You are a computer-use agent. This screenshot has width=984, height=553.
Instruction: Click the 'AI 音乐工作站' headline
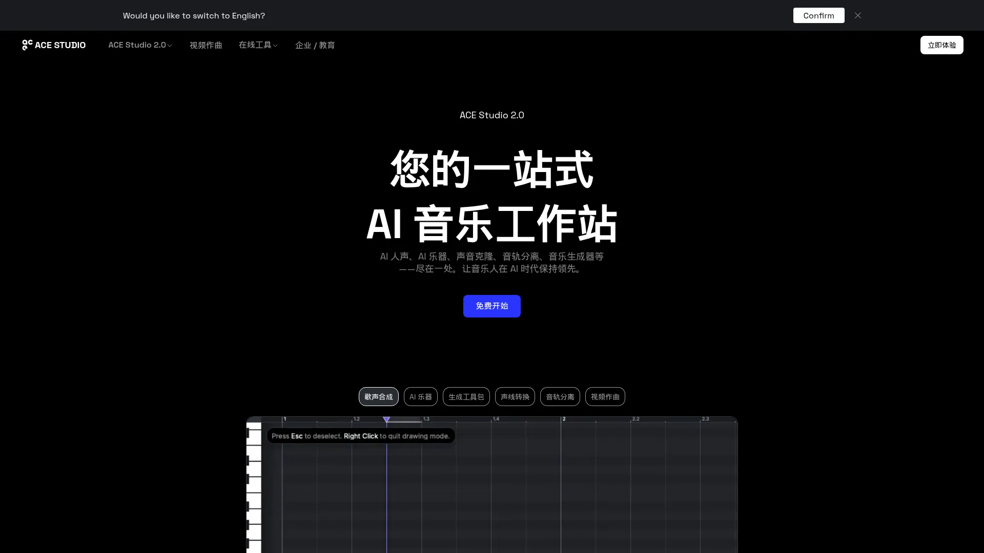coord(491,224)
